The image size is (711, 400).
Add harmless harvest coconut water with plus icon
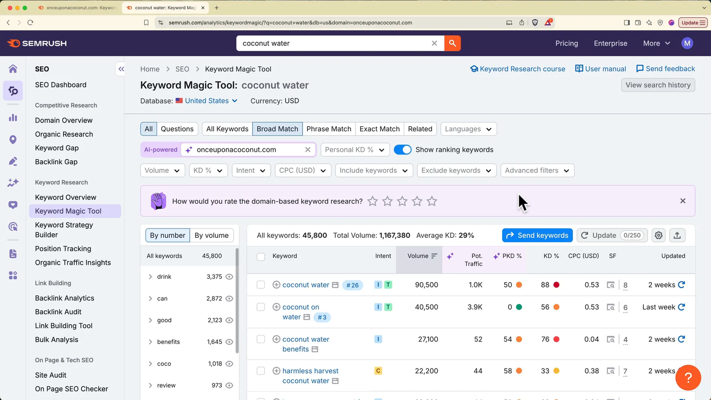[x=276, y=371]
